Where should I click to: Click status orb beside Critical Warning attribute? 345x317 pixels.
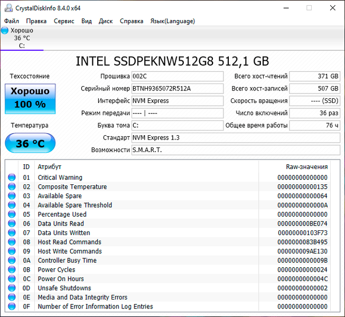(x=12, y=178)
